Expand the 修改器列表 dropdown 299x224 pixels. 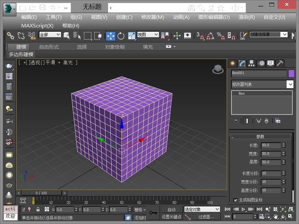290,84
